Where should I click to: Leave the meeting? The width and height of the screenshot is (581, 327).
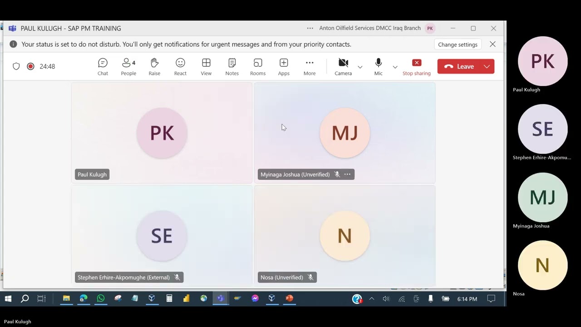(459, 66)
